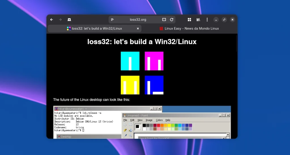
Task: Click the site info icon in address bar
Action: tap(112, 20)
